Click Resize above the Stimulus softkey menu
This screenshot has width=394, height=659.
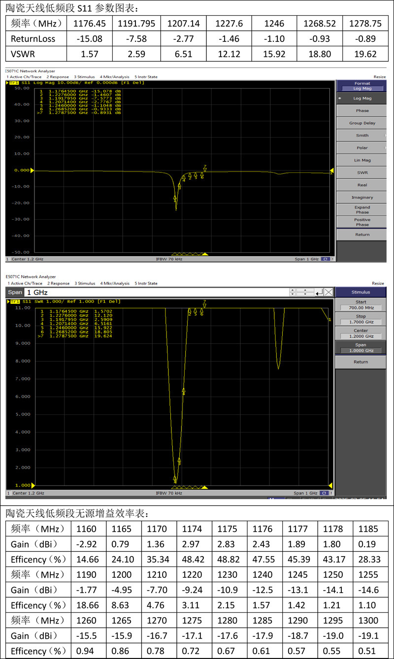(378, 283)
